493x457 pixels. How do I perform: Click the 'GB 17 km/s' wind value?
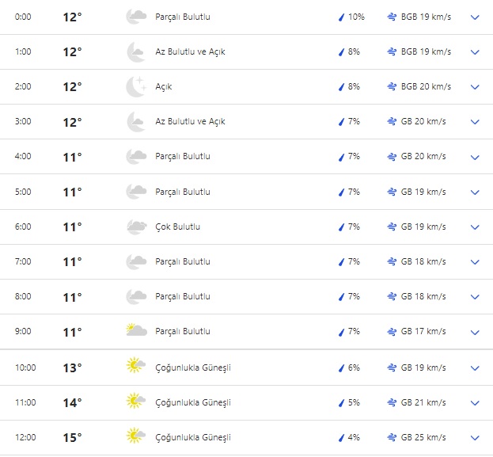click(x=423, y=331)
